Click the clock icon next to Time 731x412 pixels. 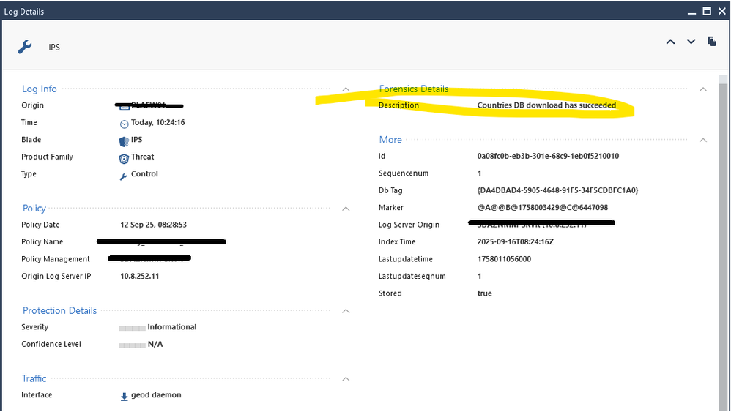(x=124, y=124)
